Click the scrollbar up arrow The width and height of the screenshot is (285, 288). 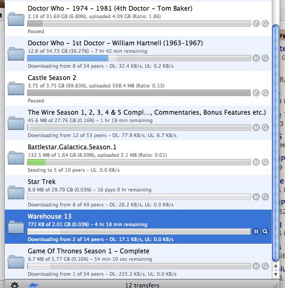click(x=275, y=266)
